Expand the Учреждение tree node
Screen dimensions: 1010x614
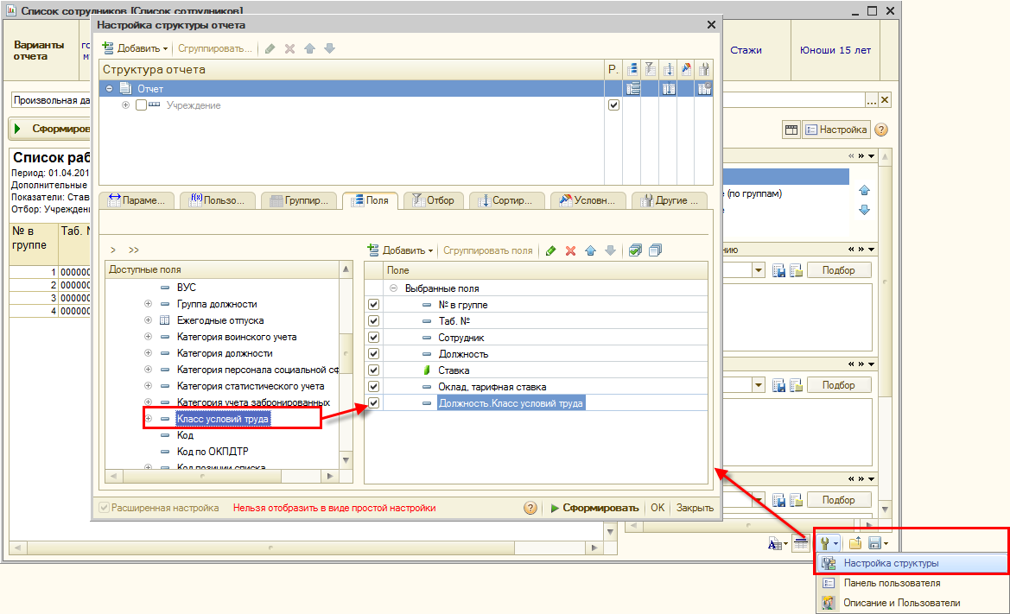125,104
